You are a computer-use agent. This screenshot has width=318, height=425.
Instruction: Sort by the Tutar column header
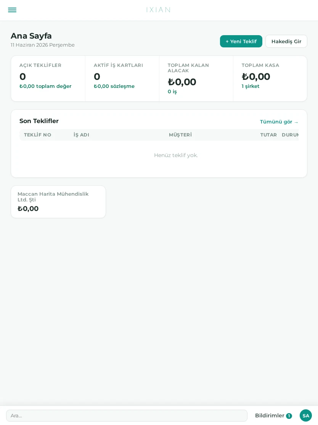pos(268,135)
